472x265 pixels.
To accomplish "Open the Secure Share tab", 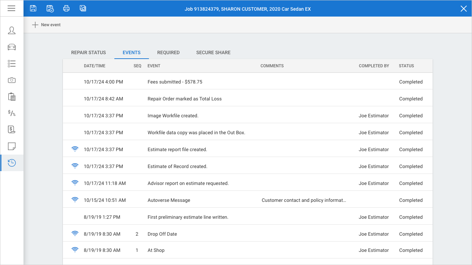I will (x=213, y=52).
